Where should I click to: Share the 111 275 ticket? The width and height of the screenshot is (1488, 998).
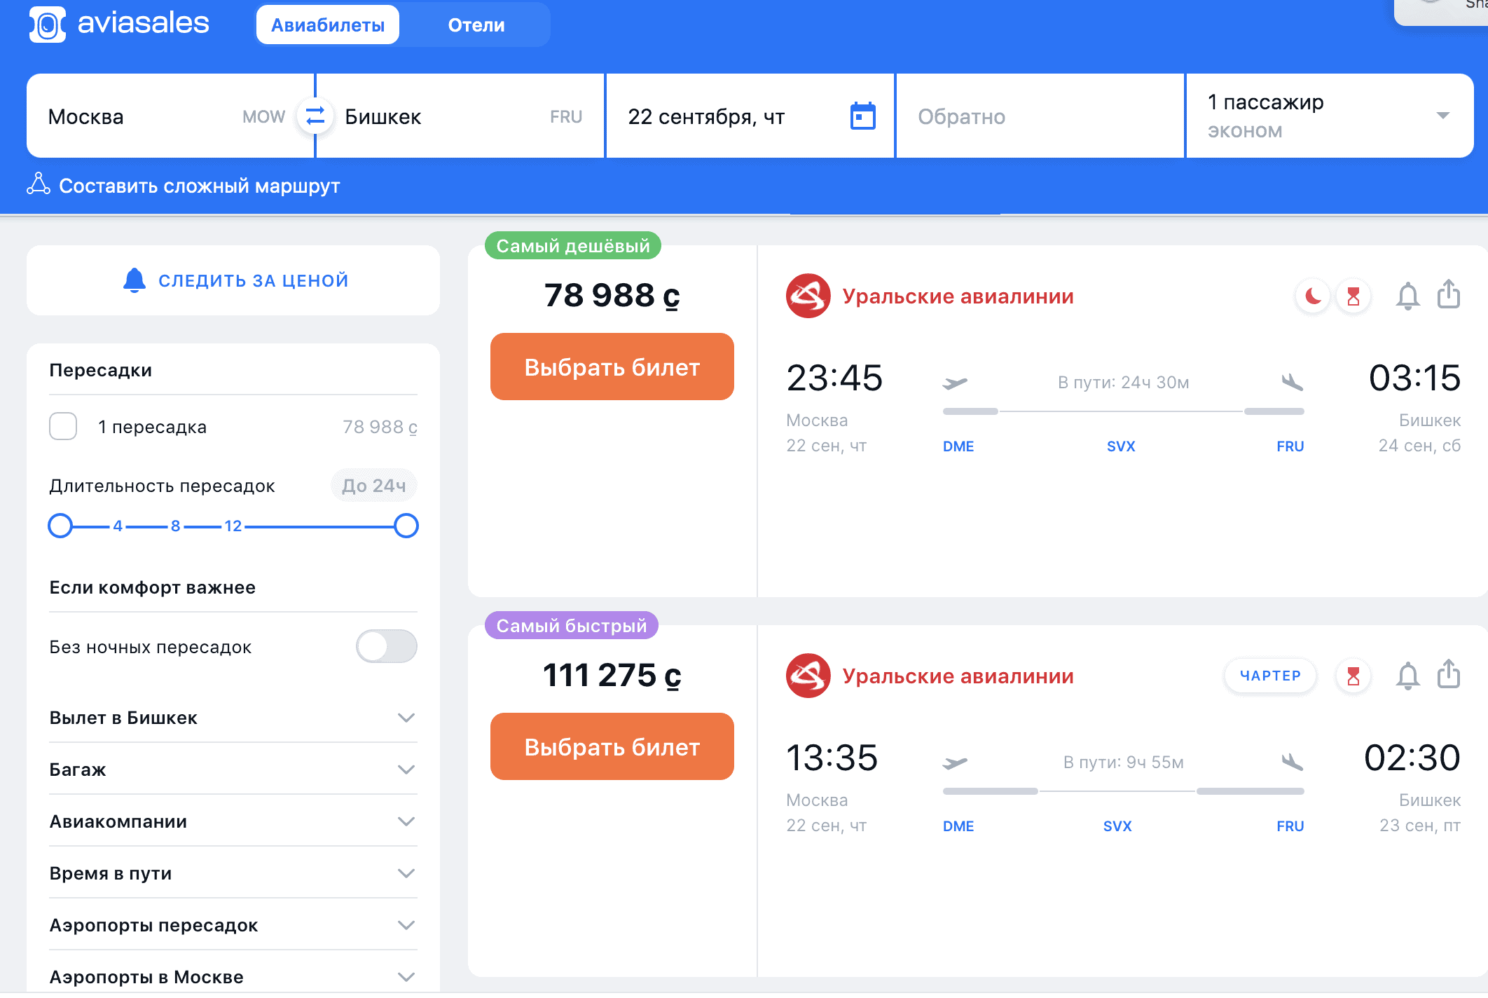click(1449, 674)
